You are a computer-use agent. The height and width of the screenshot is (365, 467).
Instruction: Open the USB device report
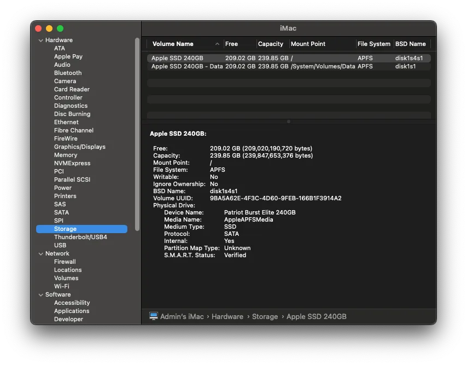coord(60,245)
